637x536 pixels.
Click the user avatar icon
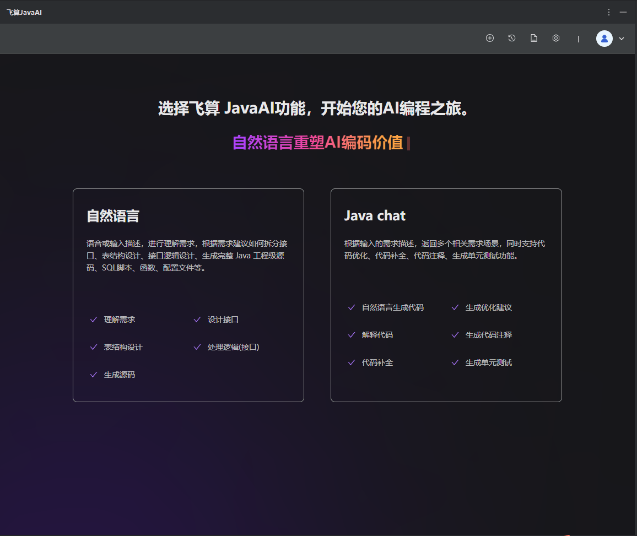(x=604, y=39)
